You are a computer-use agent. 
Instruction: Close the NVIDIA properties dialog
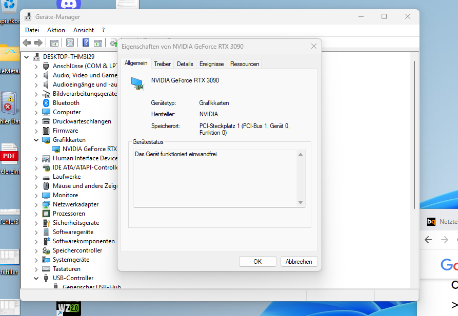pos(314,46)
